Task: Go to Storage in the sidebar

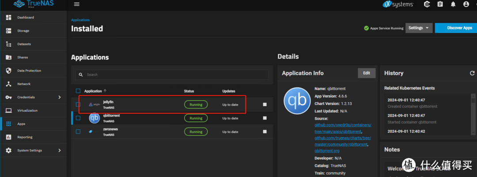Action: click(23, 31)
